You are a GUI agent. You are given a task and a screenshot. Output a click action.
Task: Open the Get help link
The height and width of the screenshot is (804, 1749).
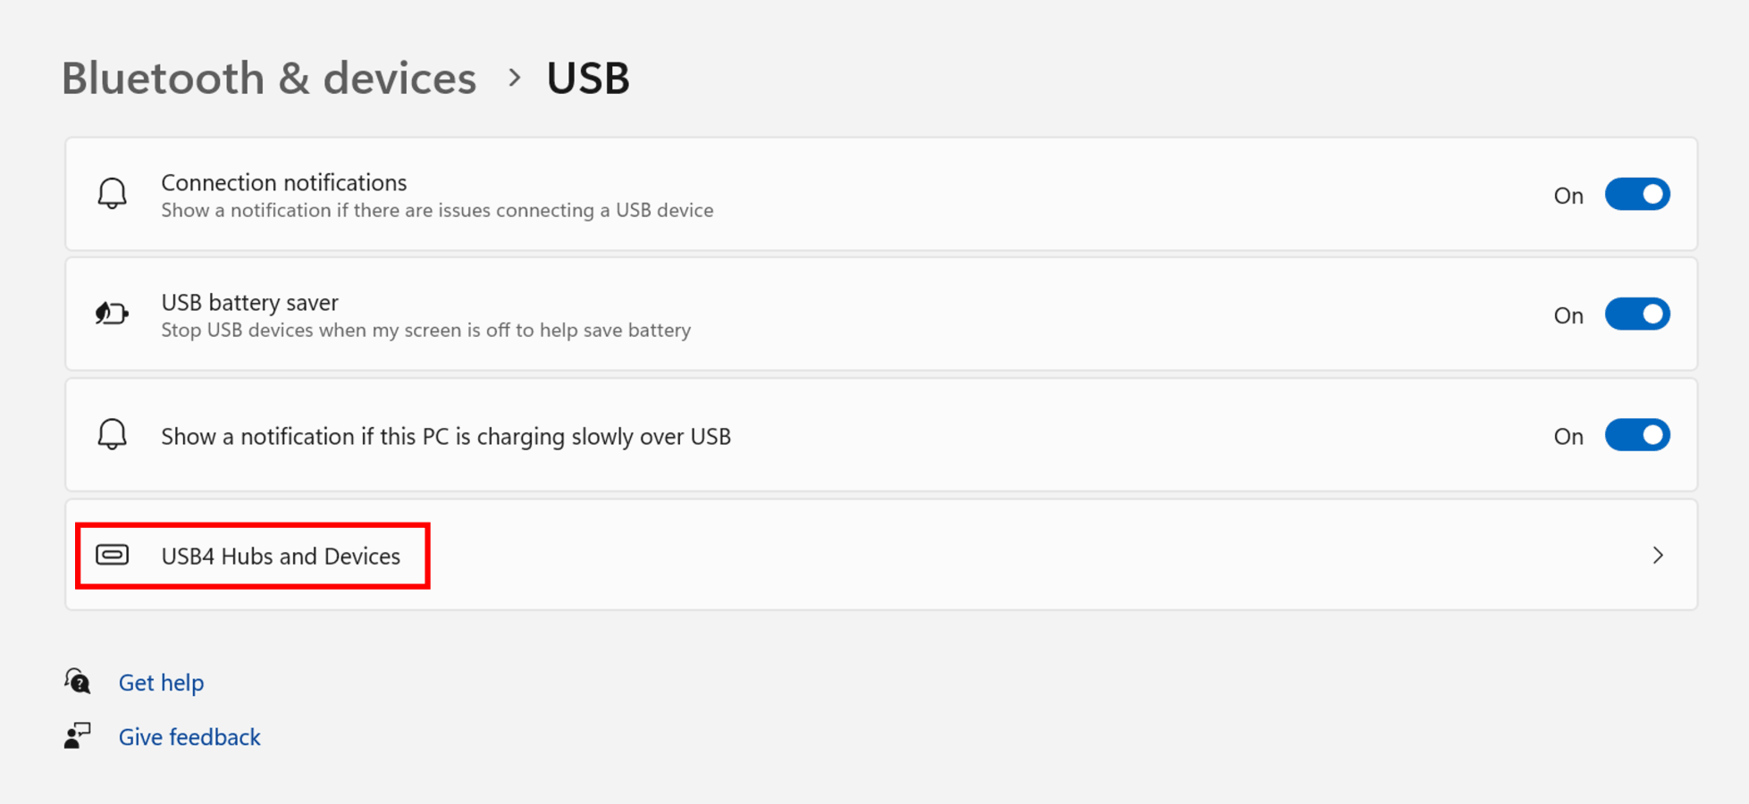click(161, 682)
